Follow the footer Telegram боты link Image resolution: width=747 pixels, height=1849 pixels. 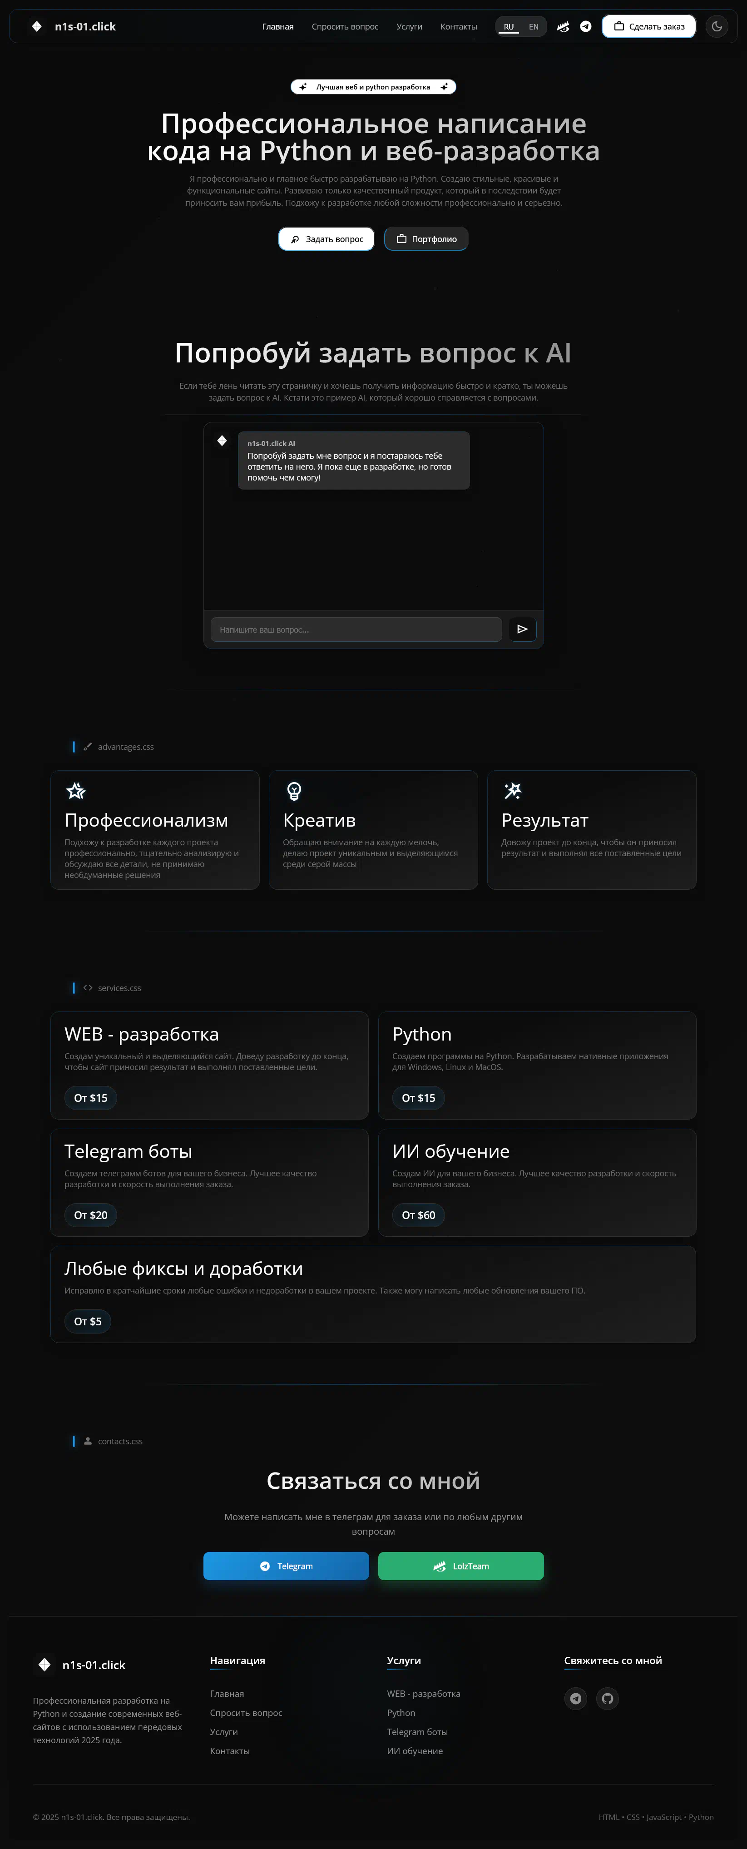pos(417,1731)
